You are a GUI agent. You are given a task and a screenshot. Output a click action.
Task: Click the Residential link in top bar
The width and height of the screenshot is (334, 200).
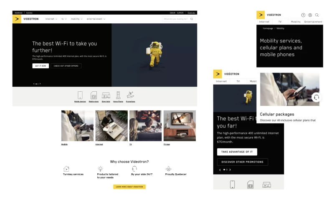click(x=18, y=13)
